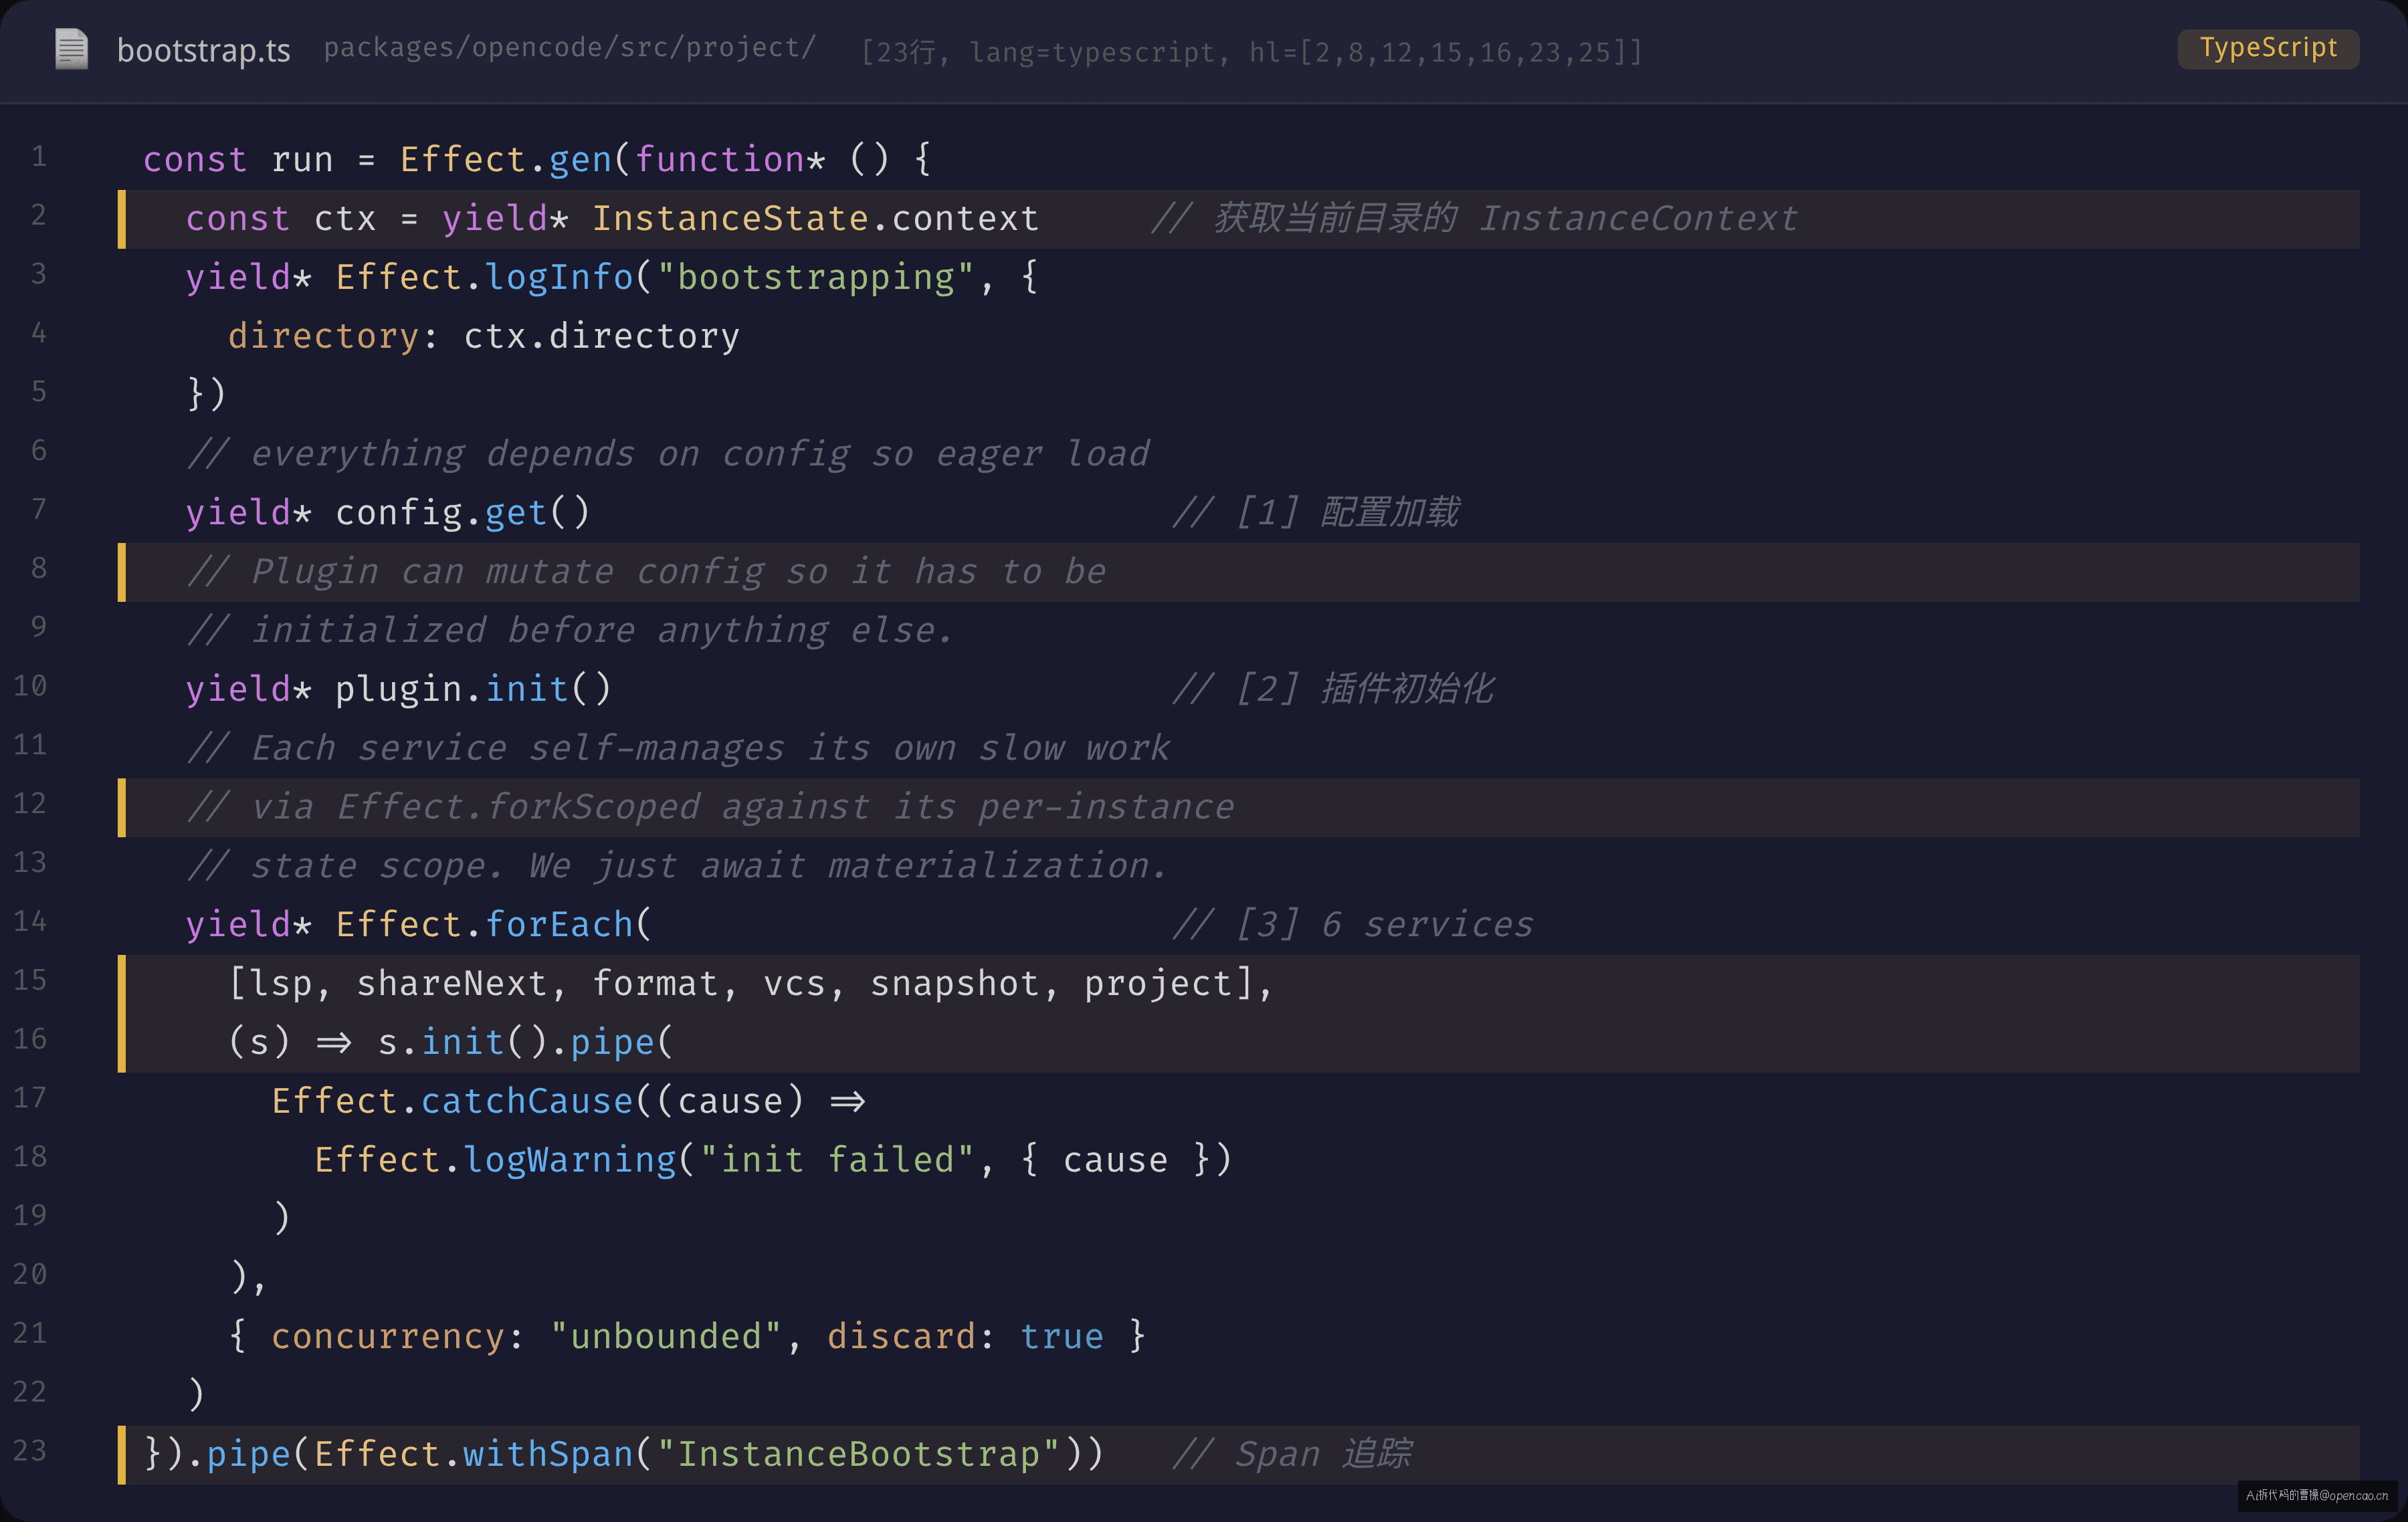
Task: Select the bootstrap.ts file name
Action: click(x=204, y=50)
